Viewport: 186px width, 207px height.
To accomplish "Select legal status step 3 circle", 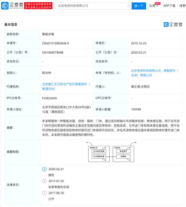I will tap(44, 169).
